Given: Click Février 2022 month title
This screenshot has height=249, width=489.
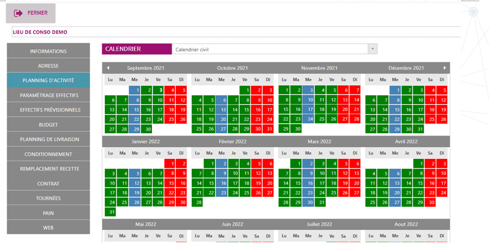Looking at the screenshot, I should (x=233, y=141).
